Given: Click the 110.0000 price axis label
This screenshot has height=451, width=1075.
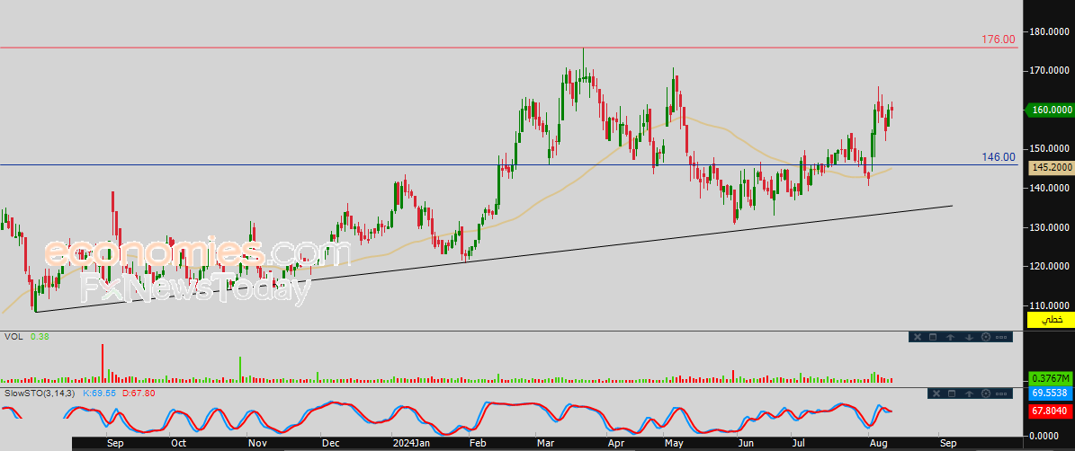Looking at the screenshot, I should coord(1051,305).
